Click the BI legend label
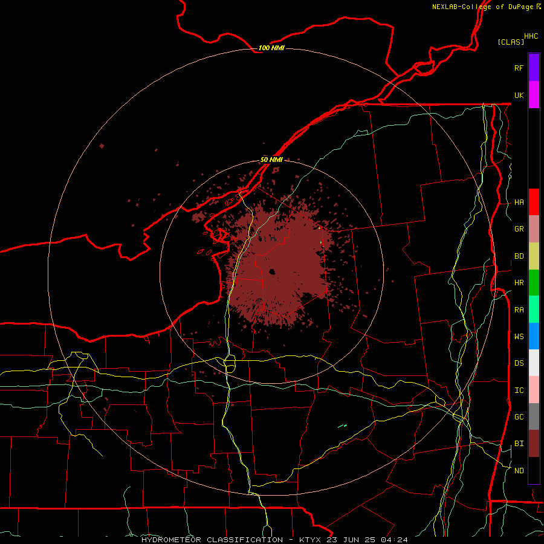 coord(519,444)
